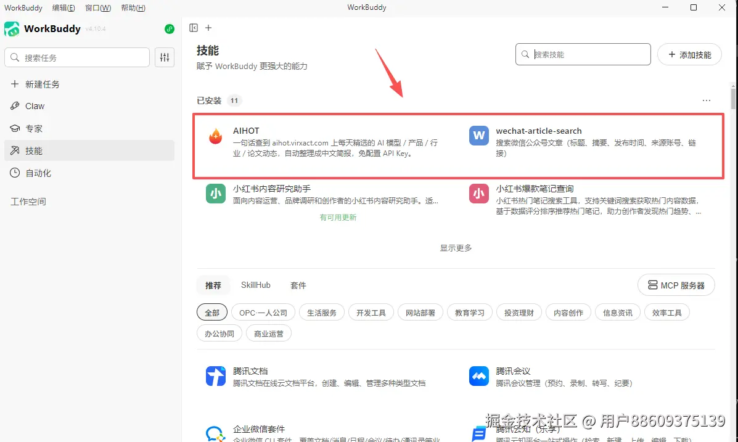Click the green 小红书内容研究助手 icon
This screenshot has width=738, height=442.
(216, 194)
